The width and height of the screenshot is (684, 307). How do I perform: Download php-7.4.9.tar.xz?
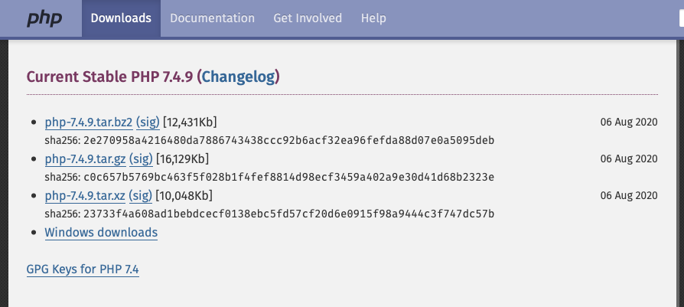click(85, 196)
